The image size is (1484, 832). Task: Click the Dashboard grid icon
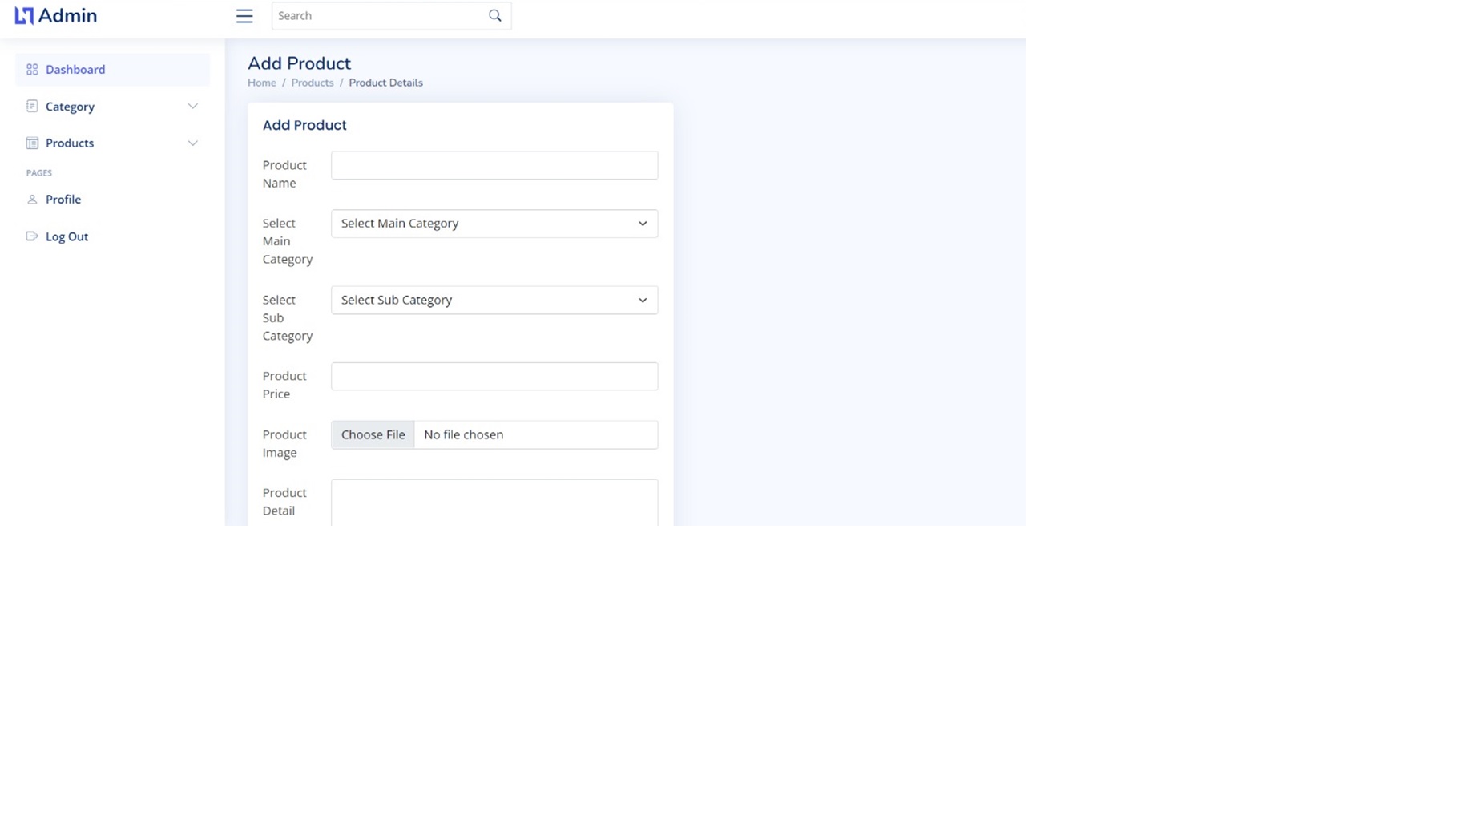(x=32, y=70)
